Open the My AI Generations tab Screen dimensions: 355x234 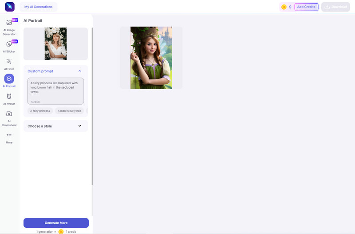pyautogui.click(x=38, y=7)
